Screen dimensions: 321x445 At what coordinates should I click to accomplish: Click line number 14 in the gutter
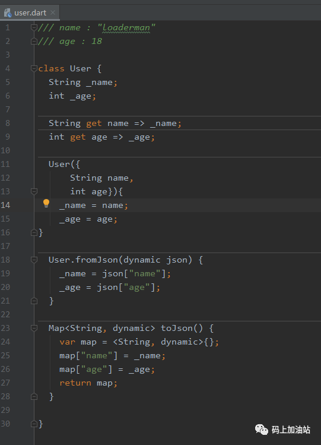click(5, 205)
